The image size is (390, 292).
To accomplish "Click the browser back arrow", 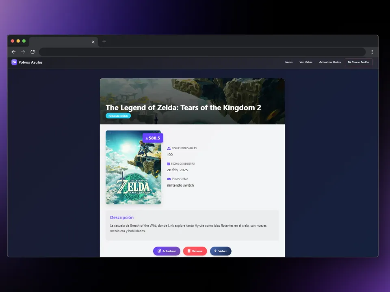I will pos(13,52).
